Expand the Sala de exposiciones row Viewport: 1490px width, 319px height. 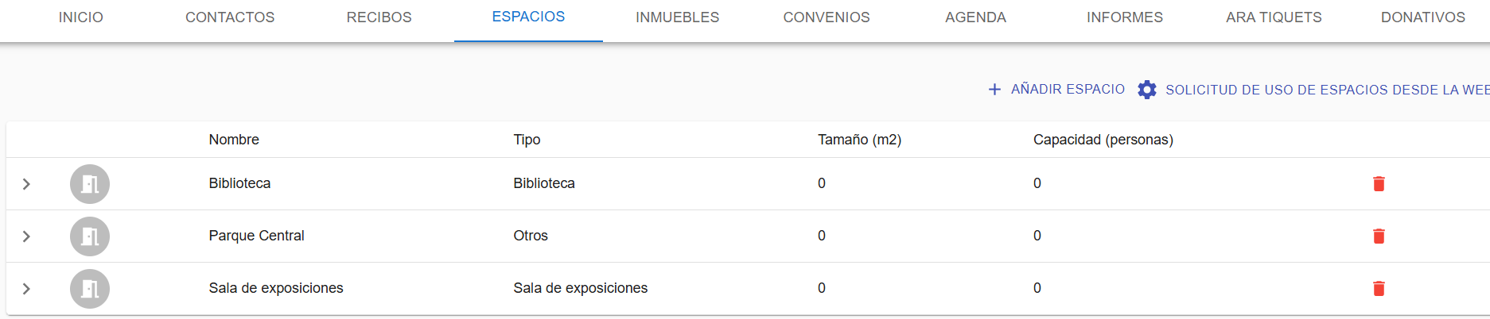tap(26, 289)
